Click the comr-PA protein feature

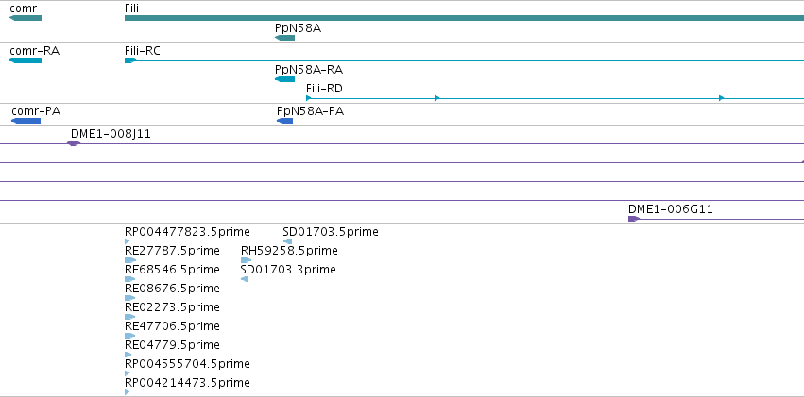coord(26,121)
